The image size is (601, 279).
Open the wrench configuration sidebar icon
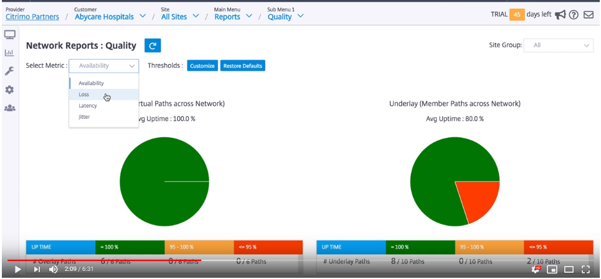[x=9, y=71]
